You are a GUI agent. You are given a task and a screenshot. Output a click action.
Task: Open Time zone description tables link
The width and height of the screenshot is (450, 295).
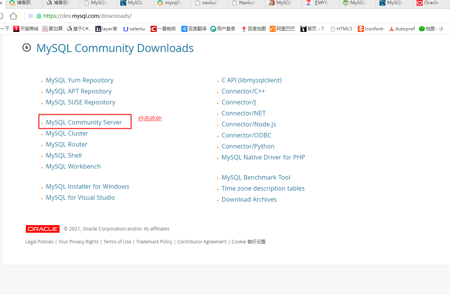coord(263,188)
